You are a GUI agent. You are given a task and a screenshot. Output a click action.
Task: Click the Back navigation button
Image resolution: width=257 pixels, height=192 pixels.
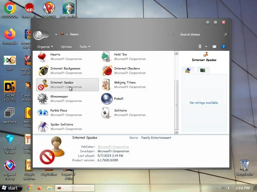[x=38, y=34]
